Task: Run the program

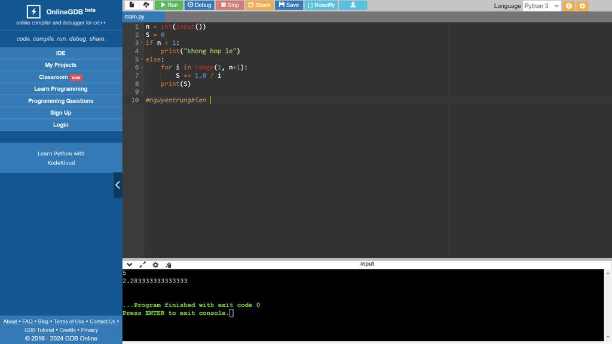Action: [169, 5]
